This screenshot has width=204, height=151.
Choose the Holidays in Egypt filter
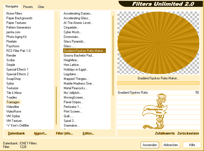pyautogui.click(x=76, y=69)
